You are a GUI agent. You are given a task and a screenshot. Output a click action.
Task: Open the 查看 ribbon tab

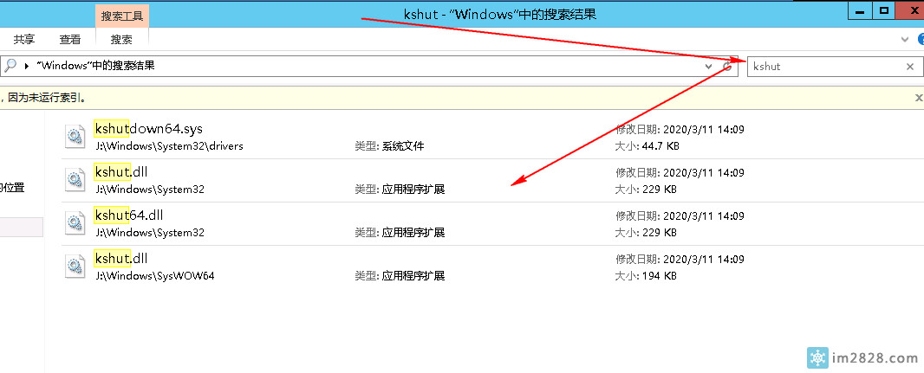(70, 40)
